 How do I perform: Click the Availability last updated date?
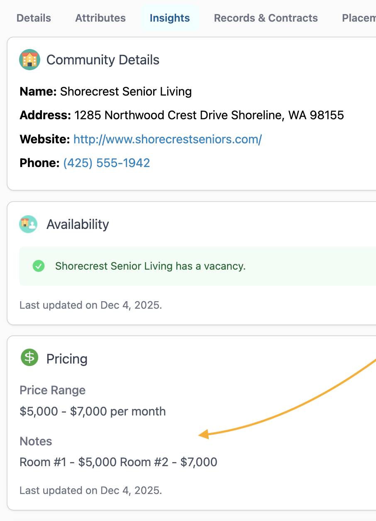90,305
